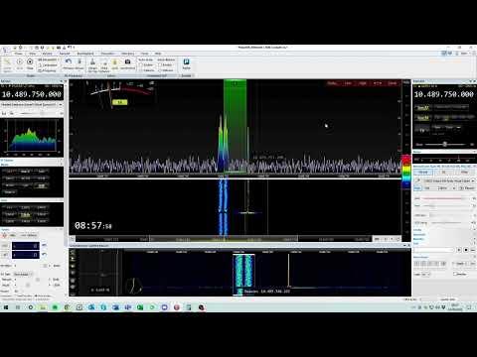The height and width of the screenshot is (357, 477).
Task: Open the View ribbon tab
Action: 33,54
